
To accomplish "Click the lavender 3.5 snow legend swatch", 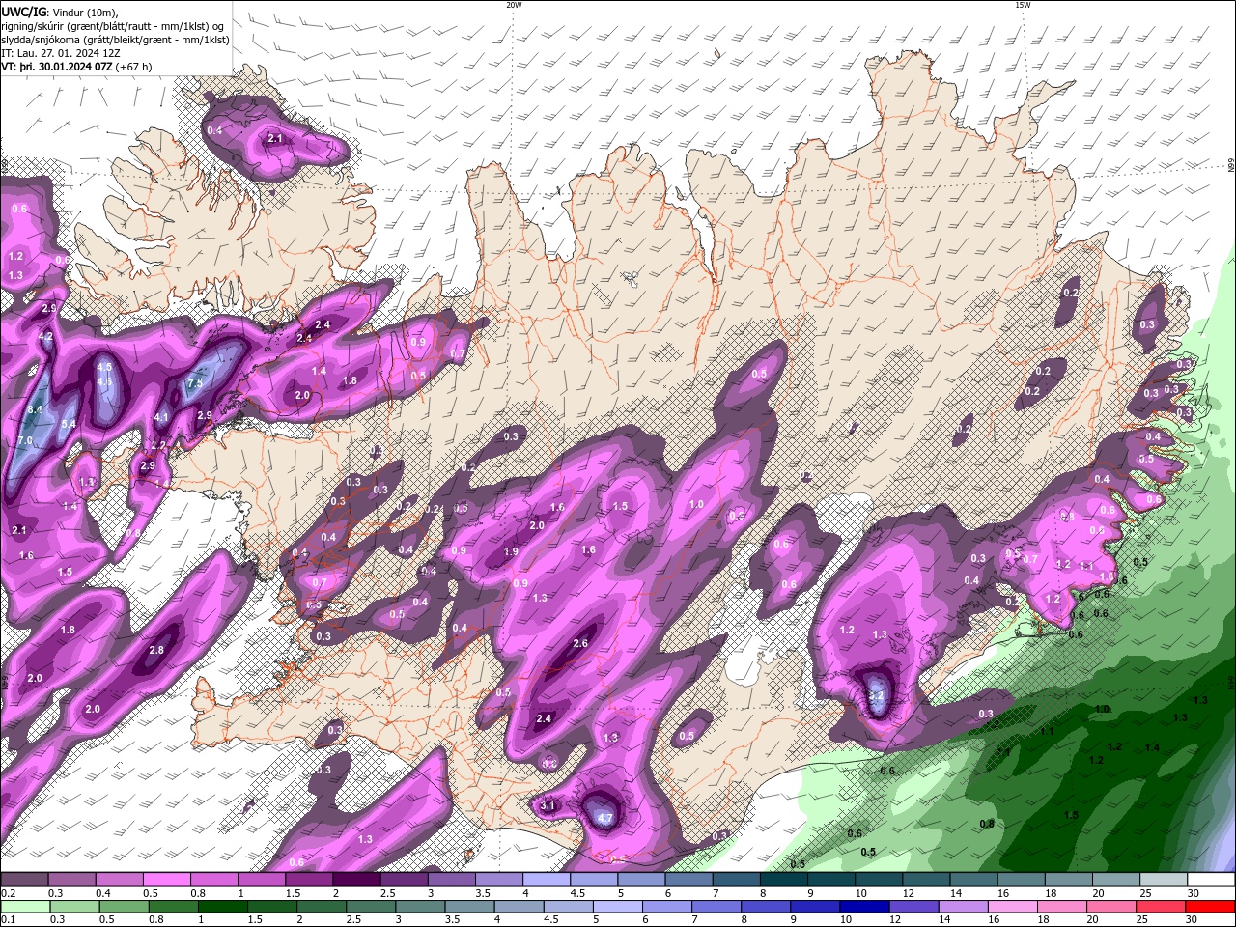I will pos(499,880).
